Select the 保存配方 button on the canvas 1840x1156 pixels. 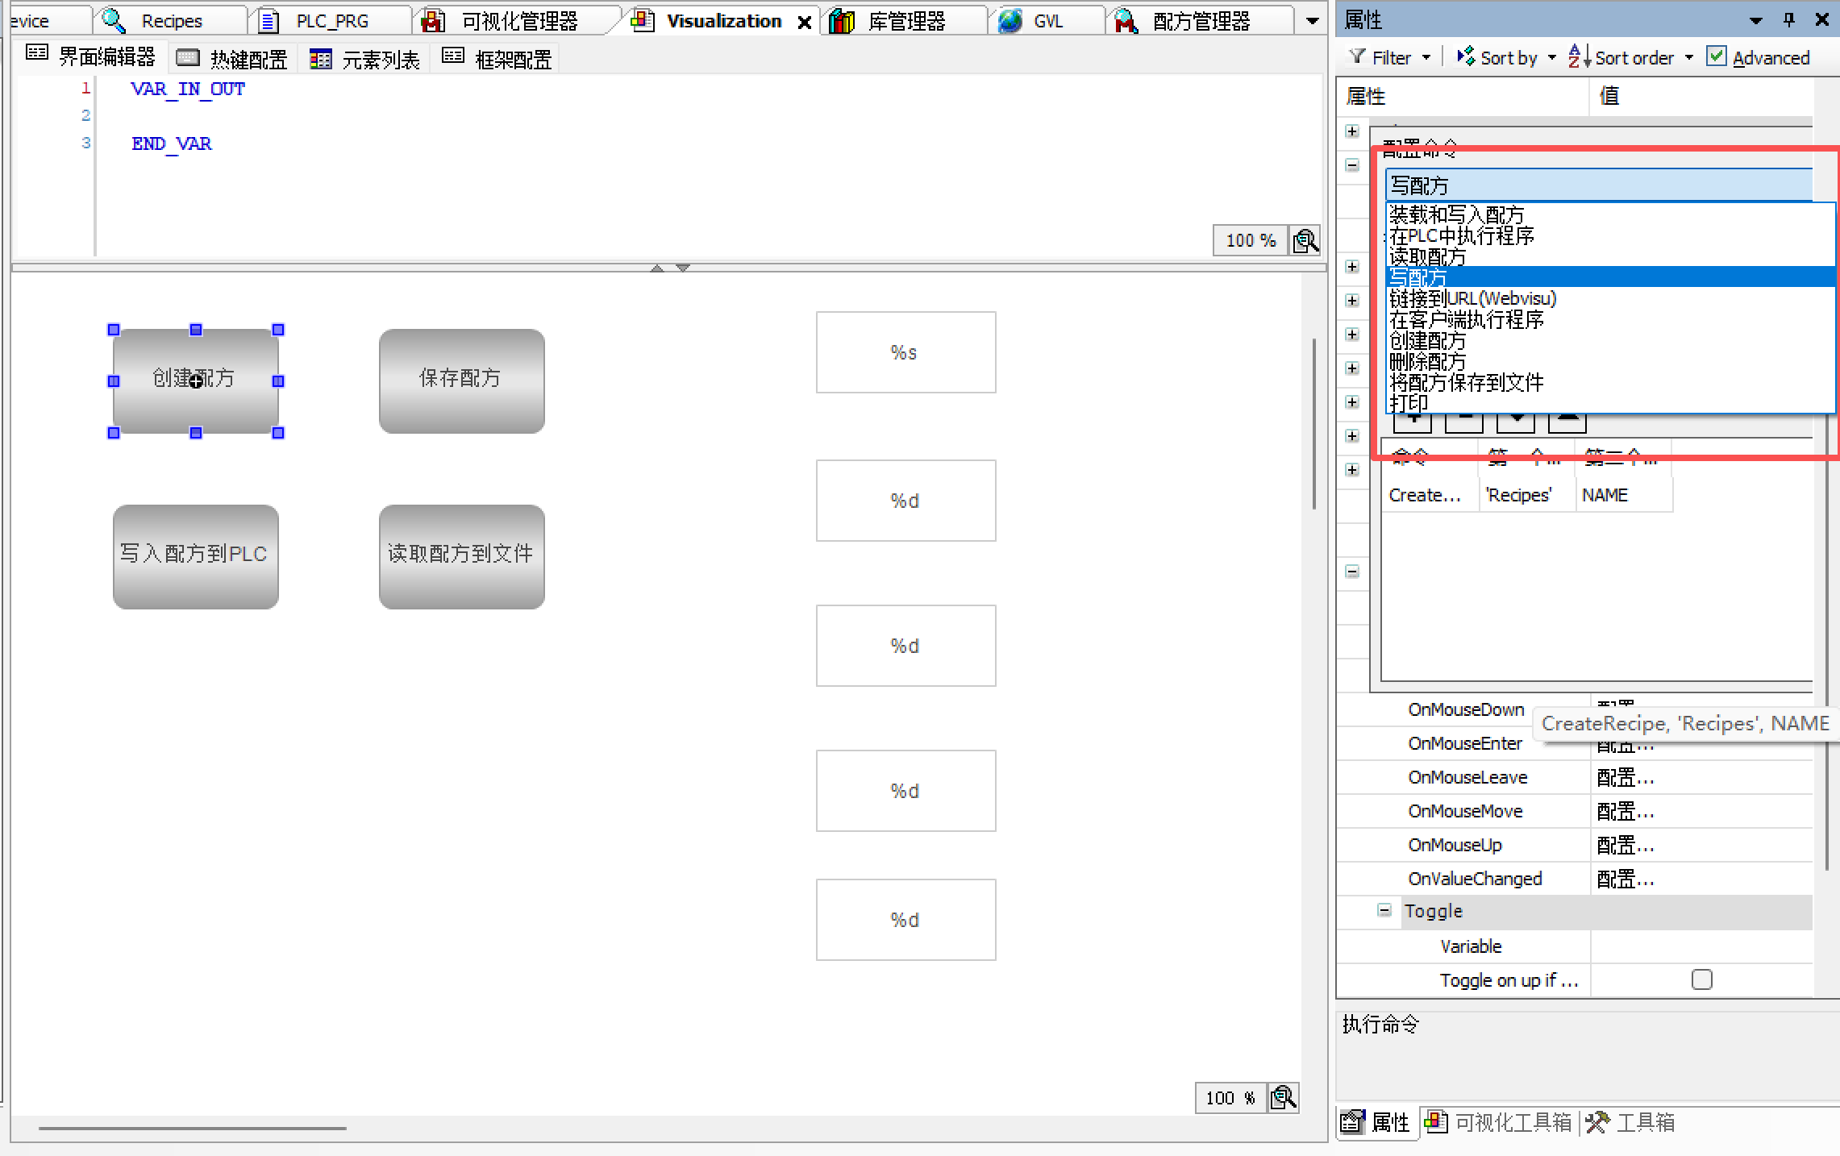tap(461, 380)
